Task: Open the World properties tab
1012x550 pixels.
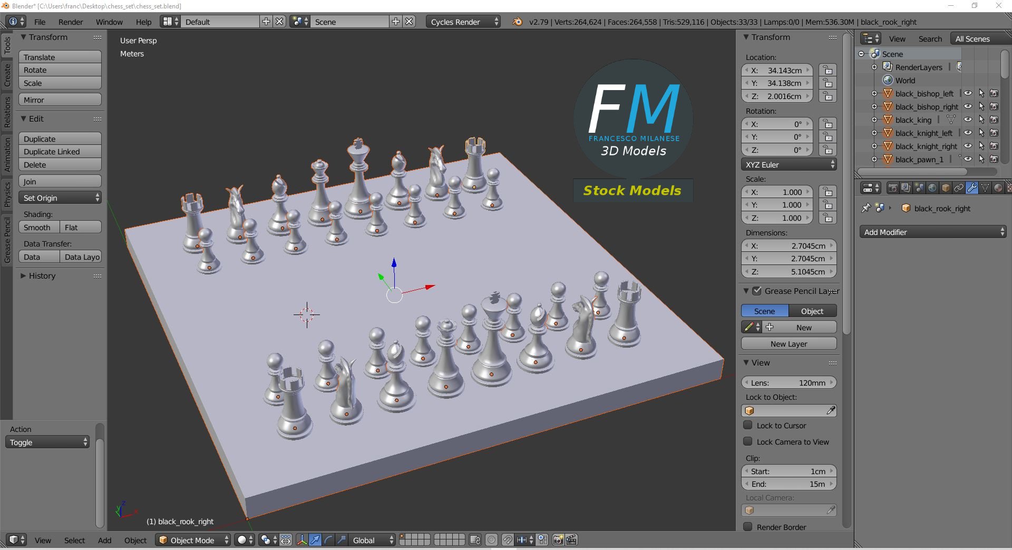Action: point(933,187)
